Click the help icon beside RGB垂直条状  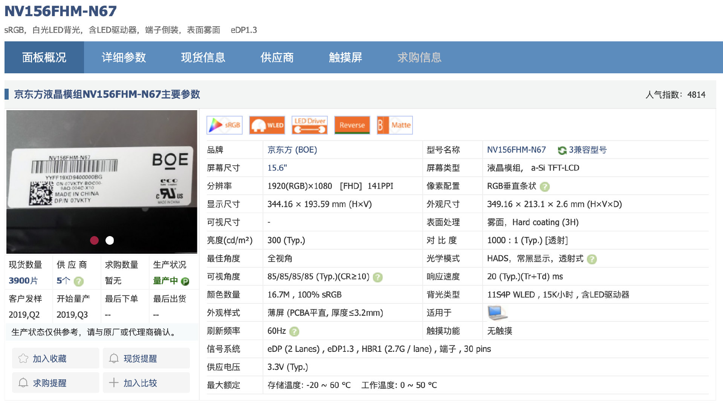click(x=544, y=186)
